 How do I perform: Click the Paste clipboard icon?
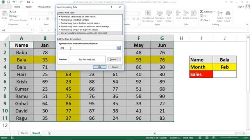5,14
